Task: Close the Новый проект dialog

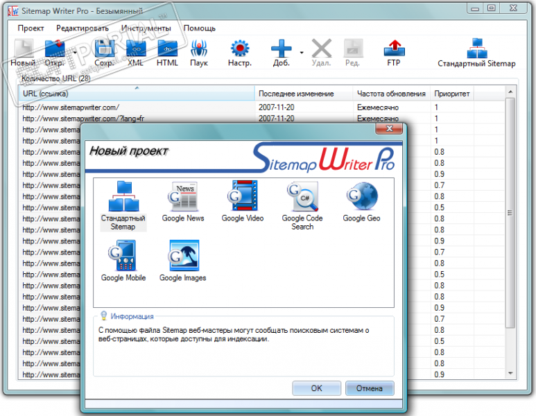Action: coord(389,128)
